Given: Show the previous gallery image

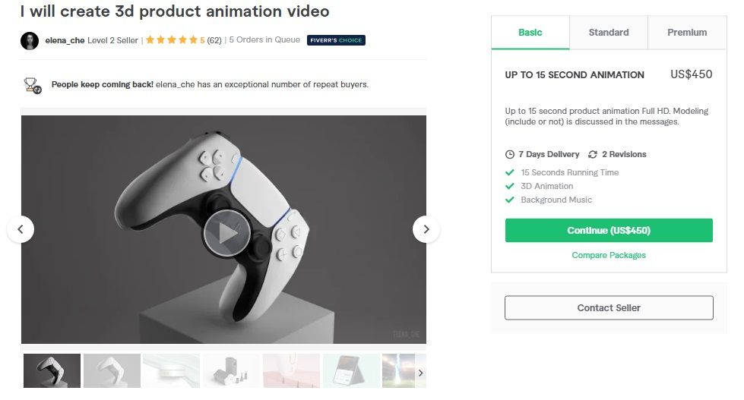Looking at the screenshot, I should [x=21, y=229].
